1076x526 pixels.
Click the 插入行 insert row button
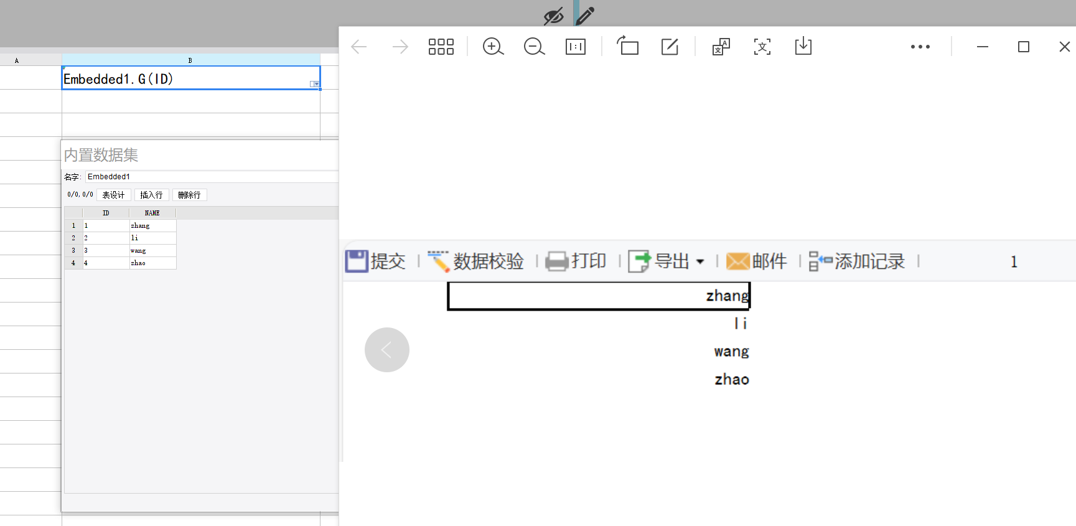[x=151, y=195]
